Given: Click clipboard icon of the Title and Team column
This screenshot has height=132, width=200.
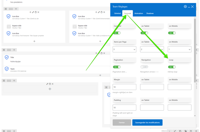Looking at the screenshot, I should [102, 53].
